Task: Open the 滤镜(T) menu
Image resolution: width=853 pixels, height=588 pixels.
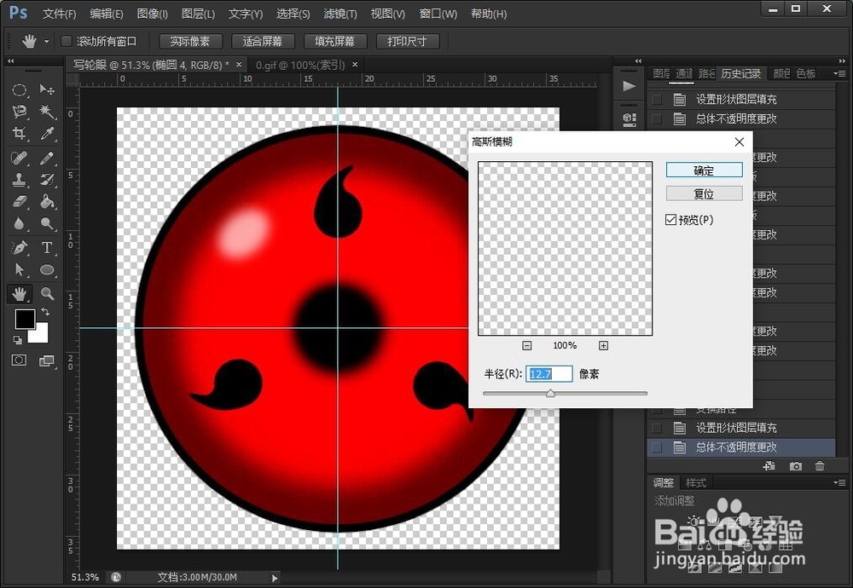Action: [340, 14]
